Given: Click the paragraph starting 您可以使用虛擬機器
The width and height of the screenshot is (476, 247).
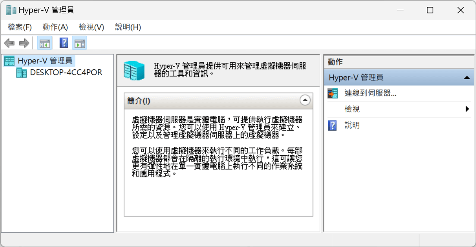Looking at the screenshot, I should point(217,162).
